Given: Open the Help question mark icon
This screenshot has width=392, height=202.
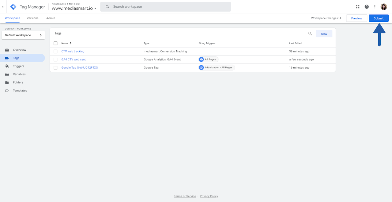Looking at the screenshot, I should [367, 7].
